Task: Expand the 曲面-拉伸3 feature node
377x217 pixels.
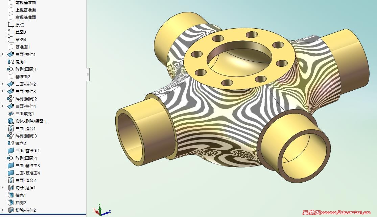Action: pyautogui.click(x=3, y=92)
